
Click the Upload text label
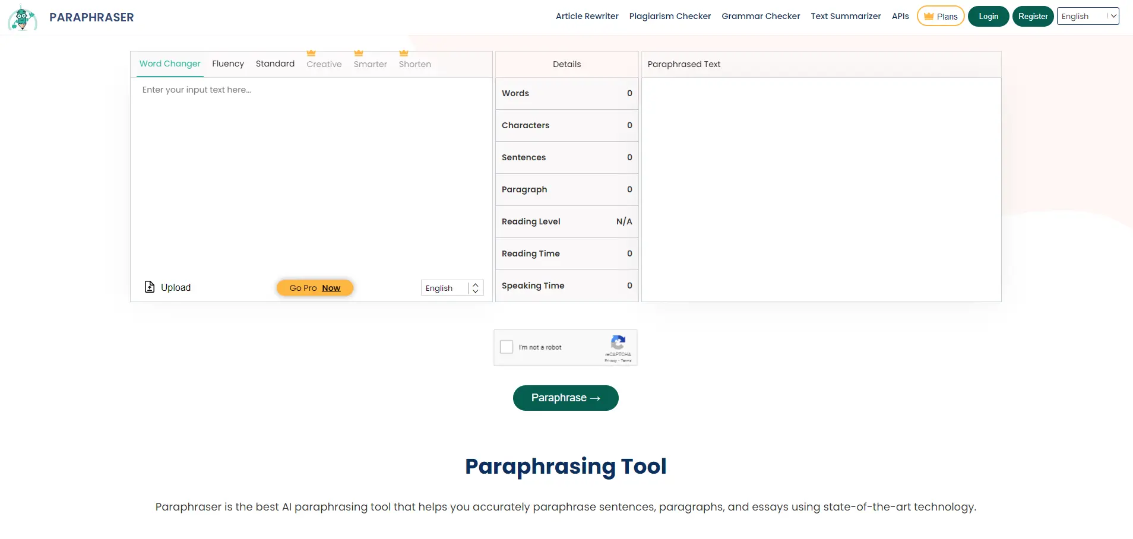176,287
